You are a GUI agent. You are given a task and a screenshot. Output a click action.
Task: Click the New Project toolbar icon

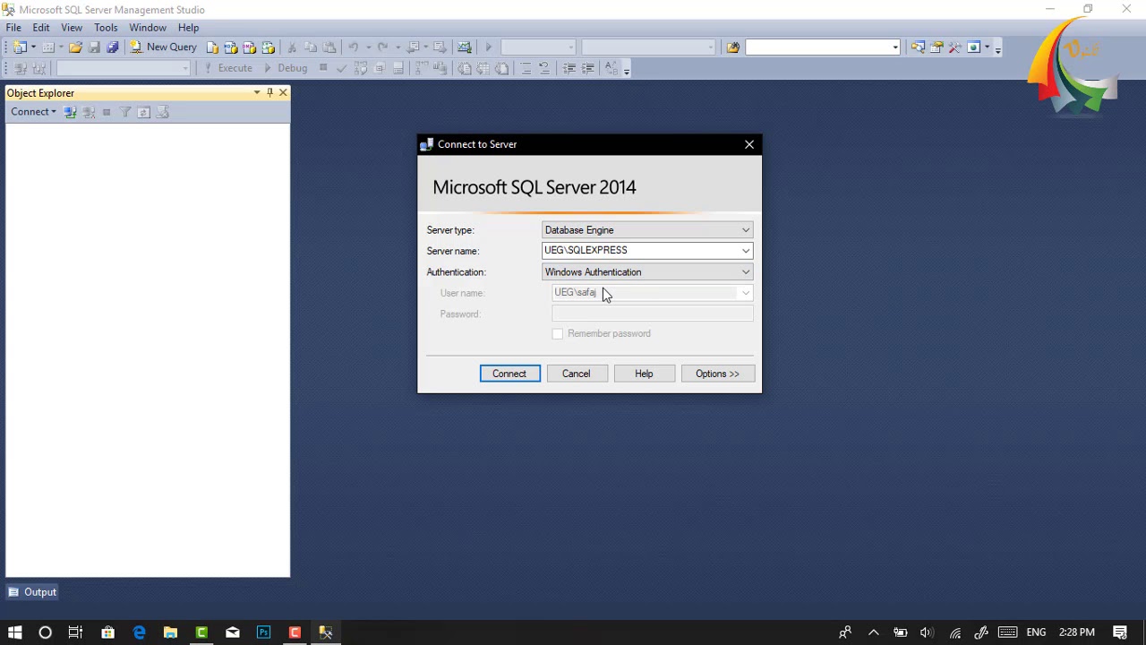pos(19,47)
